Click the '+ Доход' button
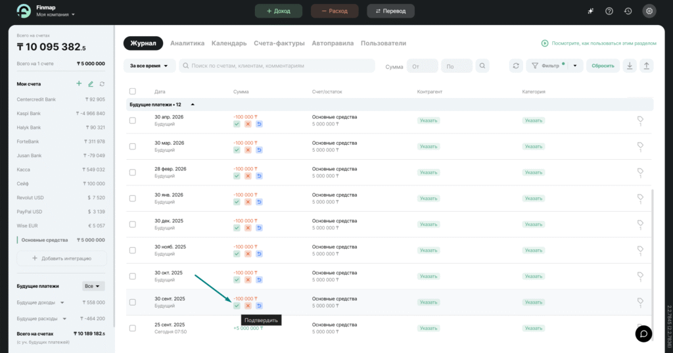Viewport: 673px width, 353px height. pos(279,11)
